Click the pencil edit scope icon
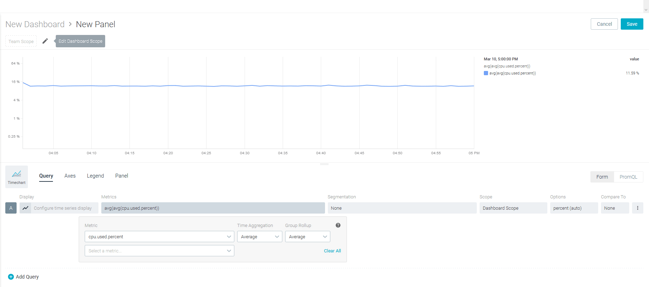Image resolution: width=649 pixels, height=287 pixels. (45, 41)
